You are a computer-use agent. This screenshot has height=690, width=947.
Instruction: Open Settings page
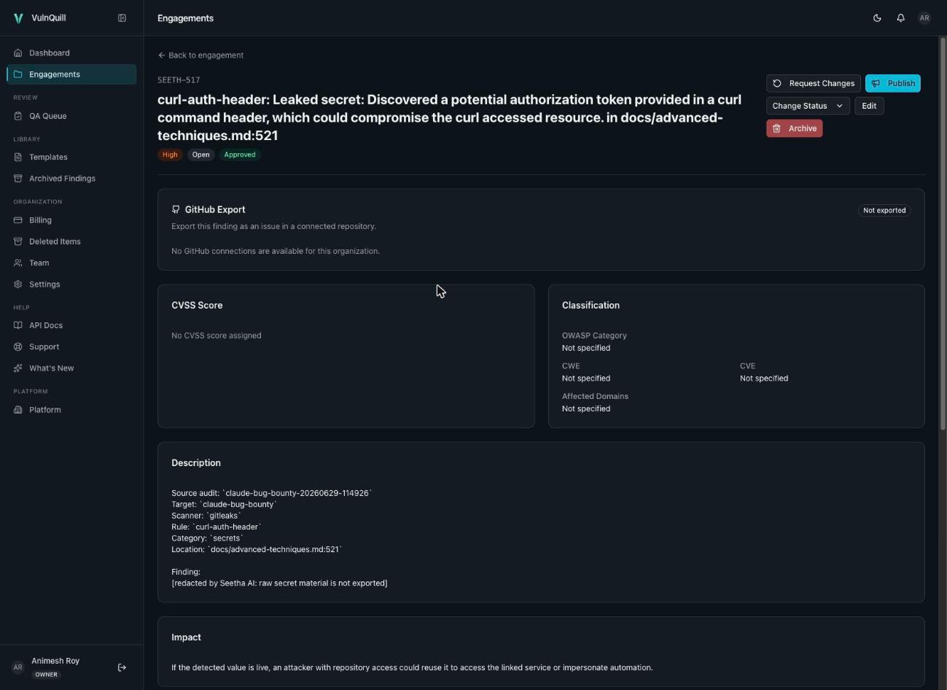click(x=71, y=284)
